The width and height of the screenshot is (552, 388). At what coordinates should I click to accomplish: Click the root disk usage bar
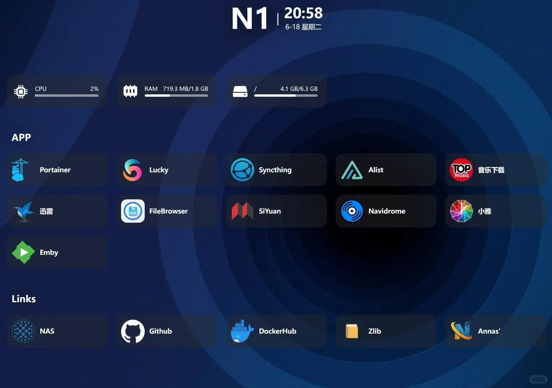tap(286, 96)
